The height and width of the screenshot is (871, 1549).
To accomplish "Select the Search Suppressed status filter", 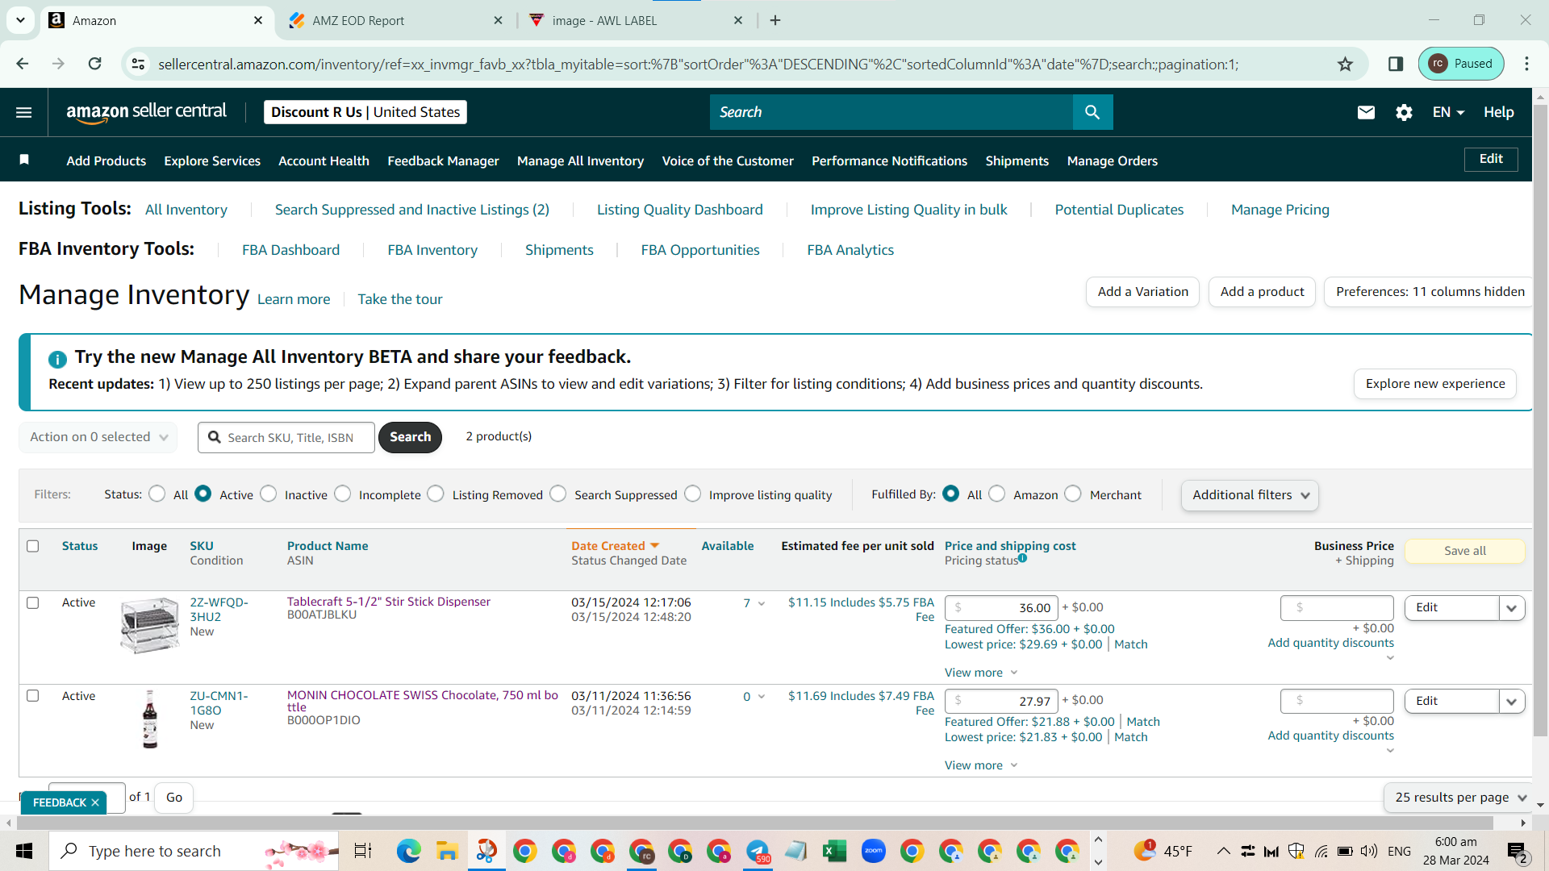I will coord(558,494).
